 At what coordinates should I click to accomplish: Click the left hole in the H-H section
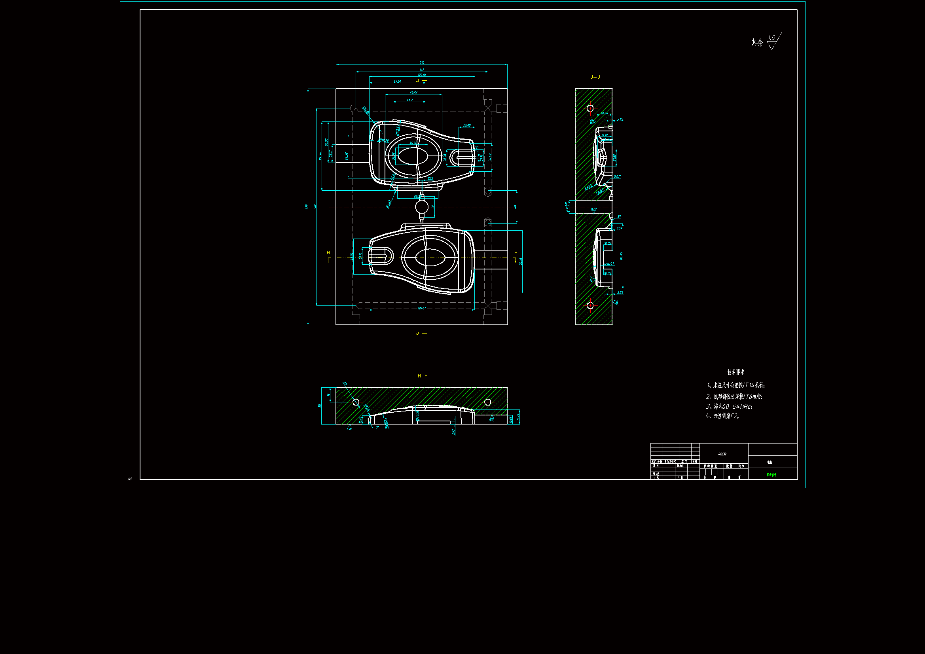coord(356,402)
